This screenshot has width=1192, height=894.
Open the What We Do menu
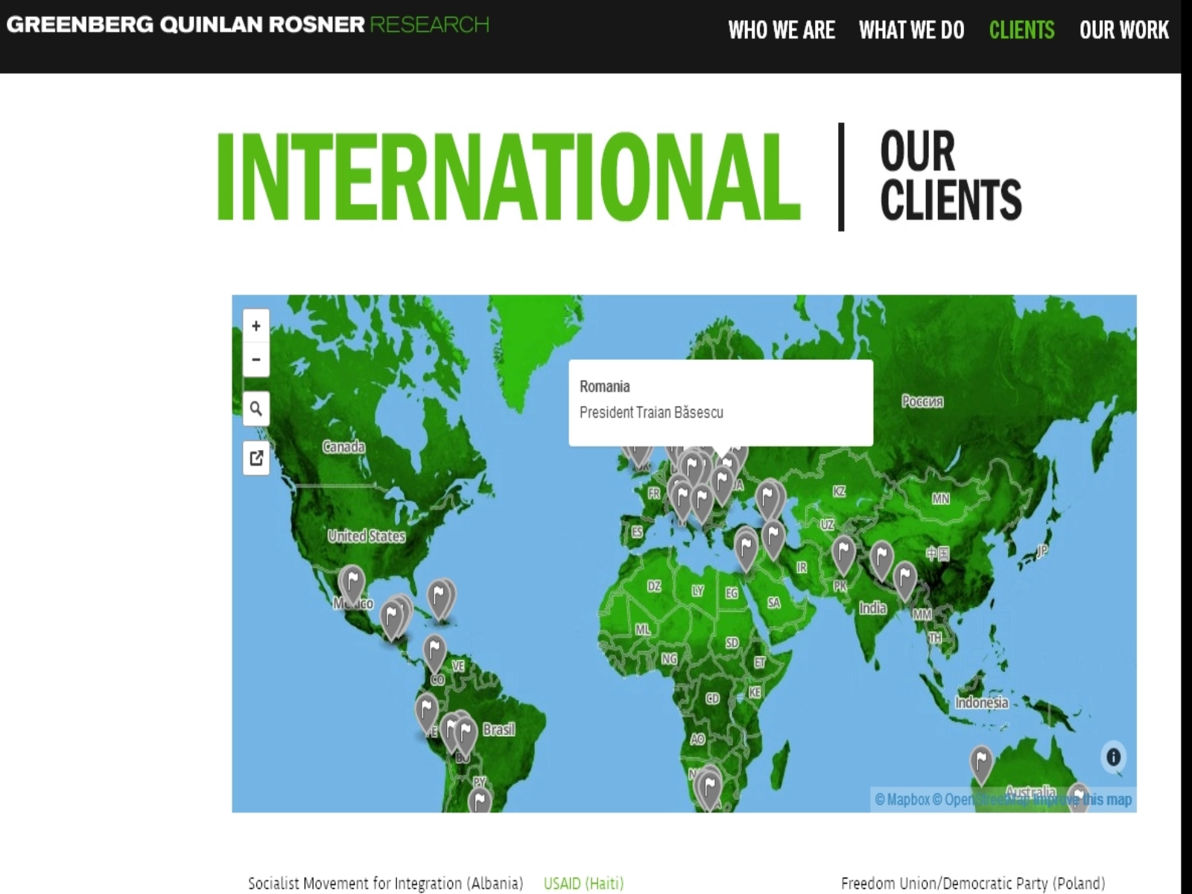click(x=911, y=30)
